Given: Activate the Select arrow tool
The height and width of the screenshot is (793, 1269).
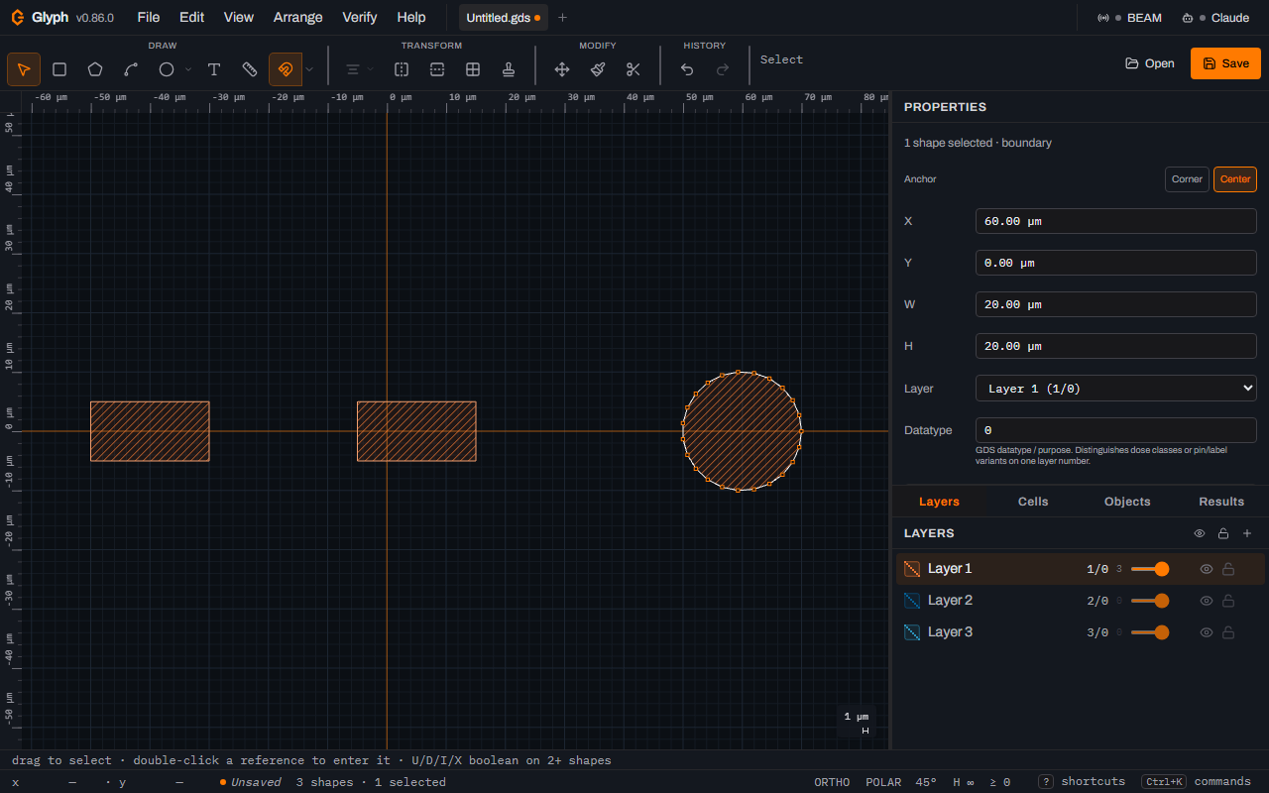Looking at the screenshot, I should tap(24, 69).
